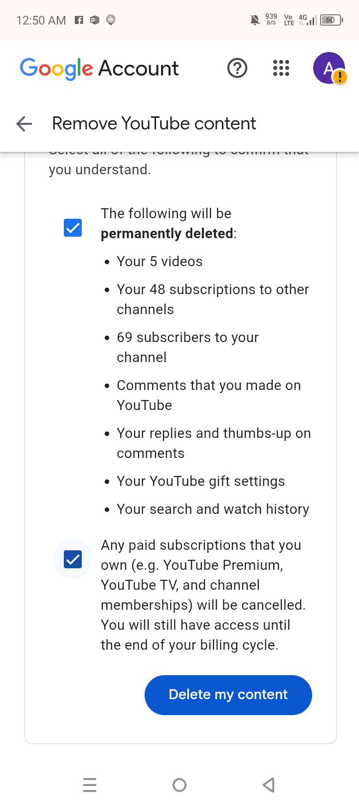Tap the Android recent apps menu icon
This screenshot has width=359, height=805.
point(90,785)
